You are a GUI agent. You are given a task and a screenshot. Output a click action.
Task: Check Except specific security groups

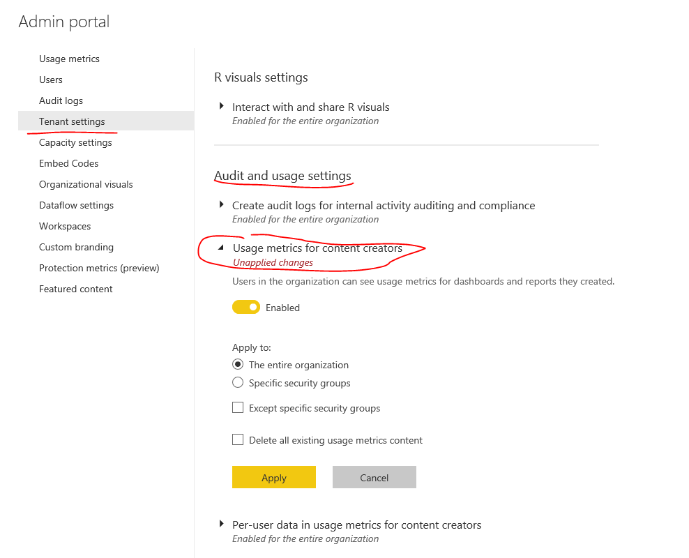238,408
